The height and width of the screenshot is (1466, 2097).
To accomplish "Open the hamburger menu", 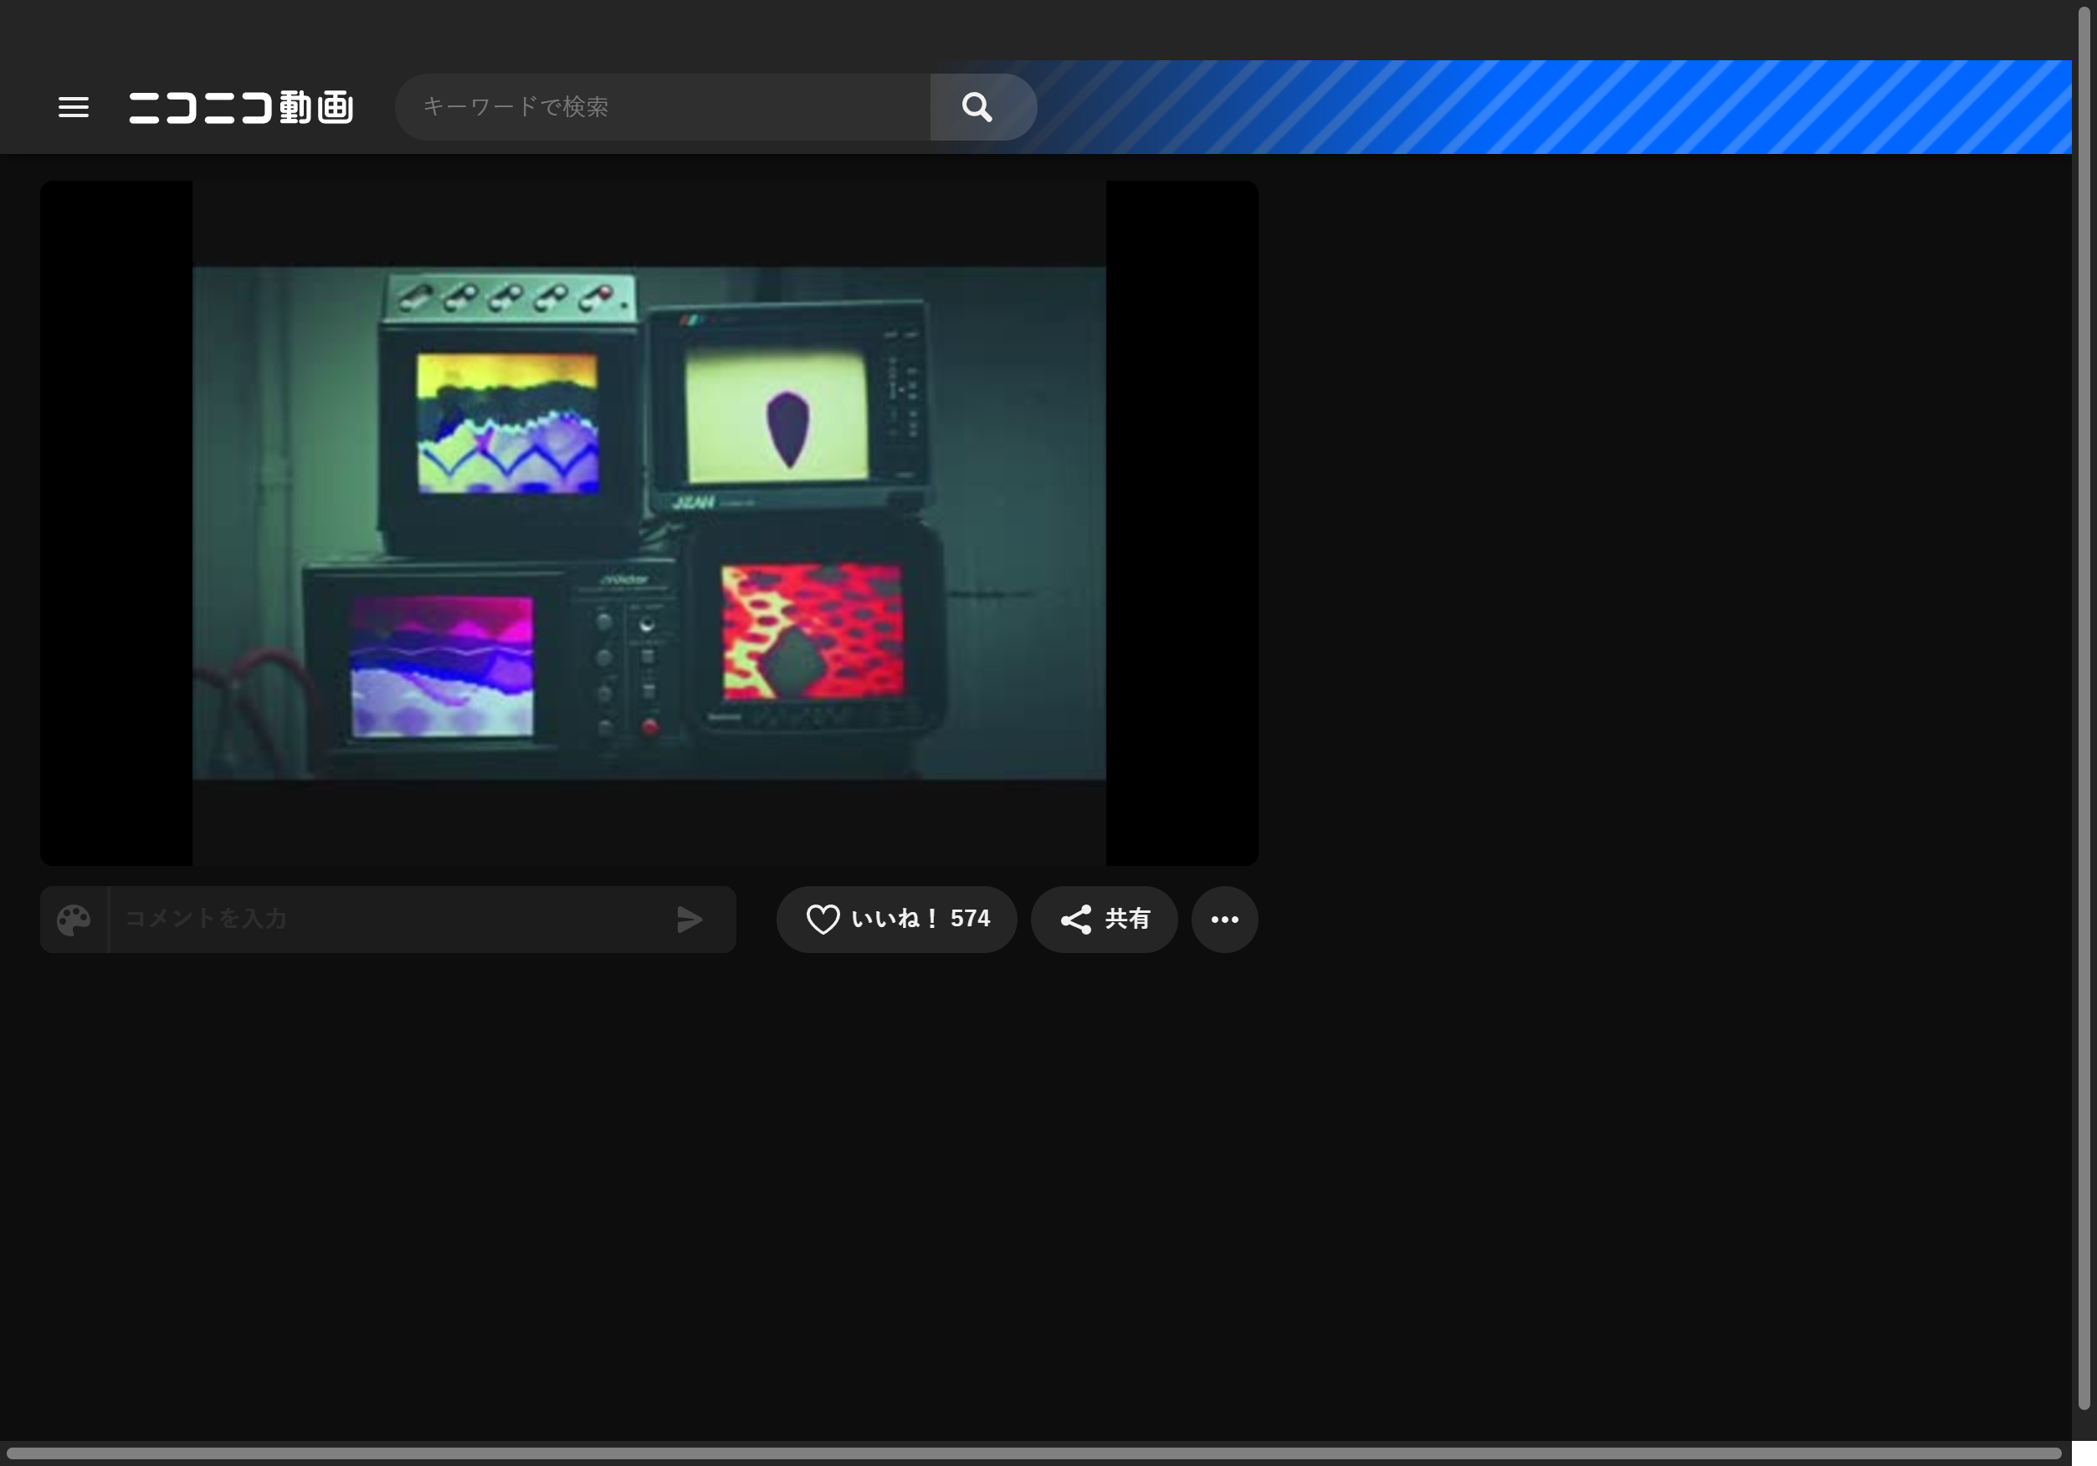I will (x=73, y=107).
